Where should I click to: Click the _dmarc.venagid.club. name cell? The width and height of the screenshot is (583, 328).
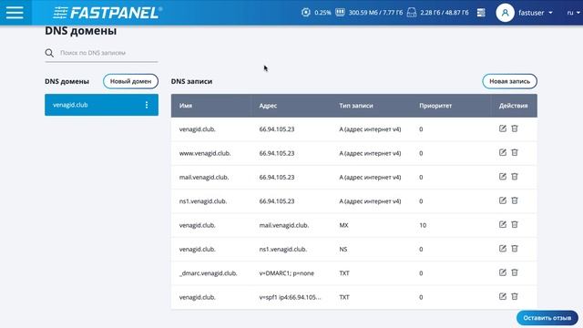[209, 273]
